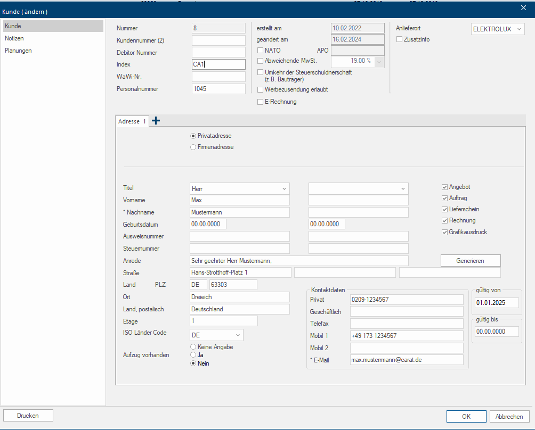Screen dimensions: 535x430
Task: Check Umkehr der Steuerschuldnerschaft option
Action: 261,72
